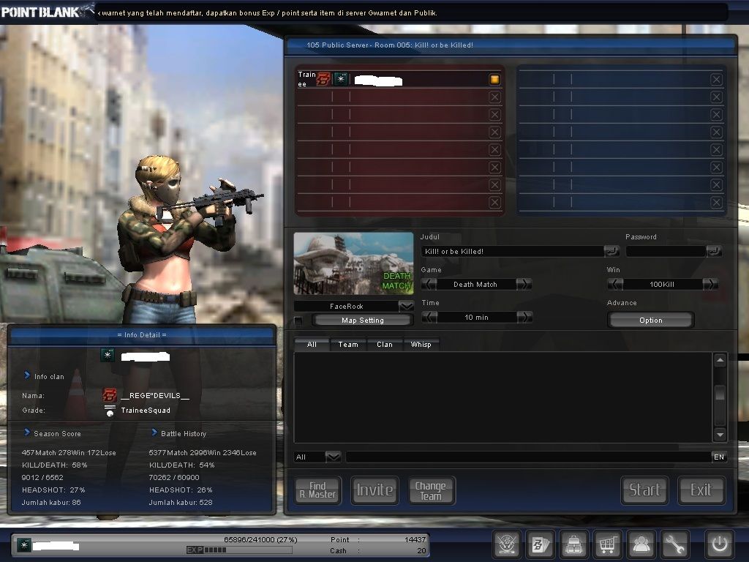Toggle the EN chat language indicator
The height and width of the screenshot is (562, 749).
pyautogui.click(x=719, y=457)
